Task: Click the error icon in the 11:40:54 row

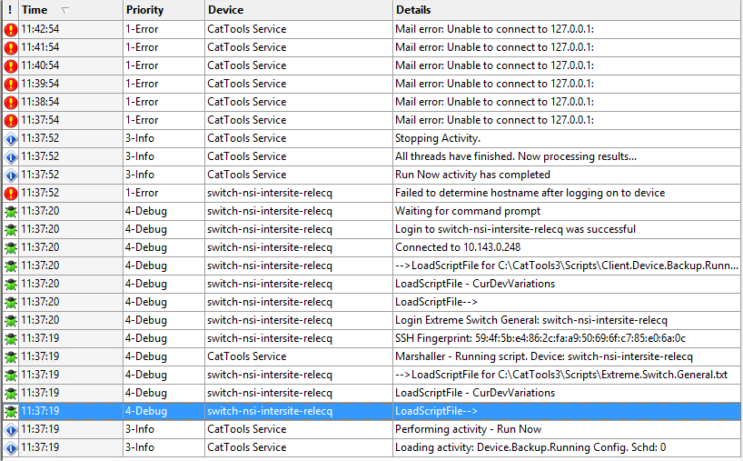Action: (10, 66)
